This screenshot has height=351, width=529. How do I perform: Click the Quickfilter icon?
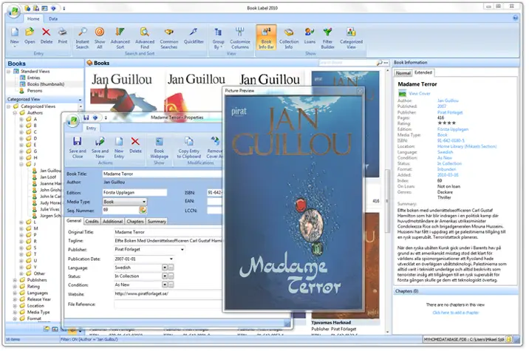(194, 36)
